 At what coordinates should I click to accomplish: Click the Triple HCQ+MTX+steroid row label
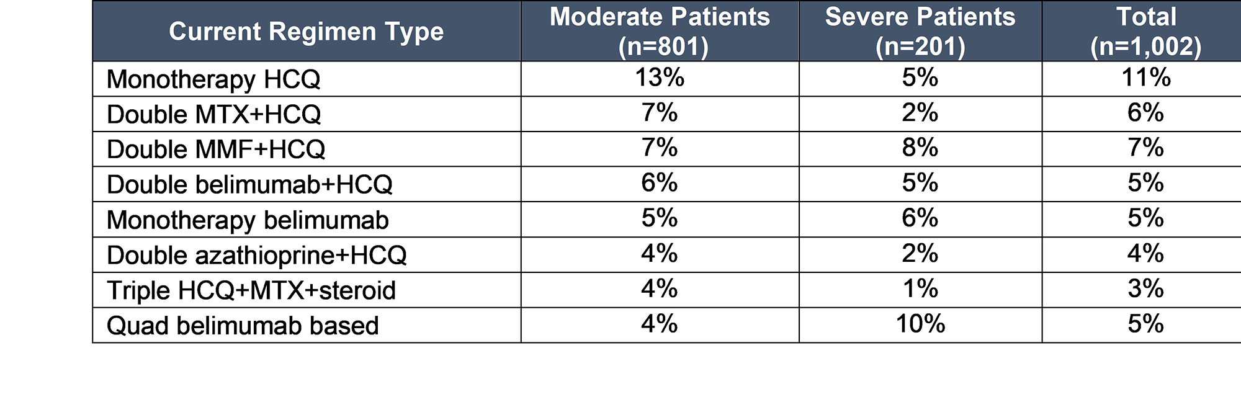point(251,290)
